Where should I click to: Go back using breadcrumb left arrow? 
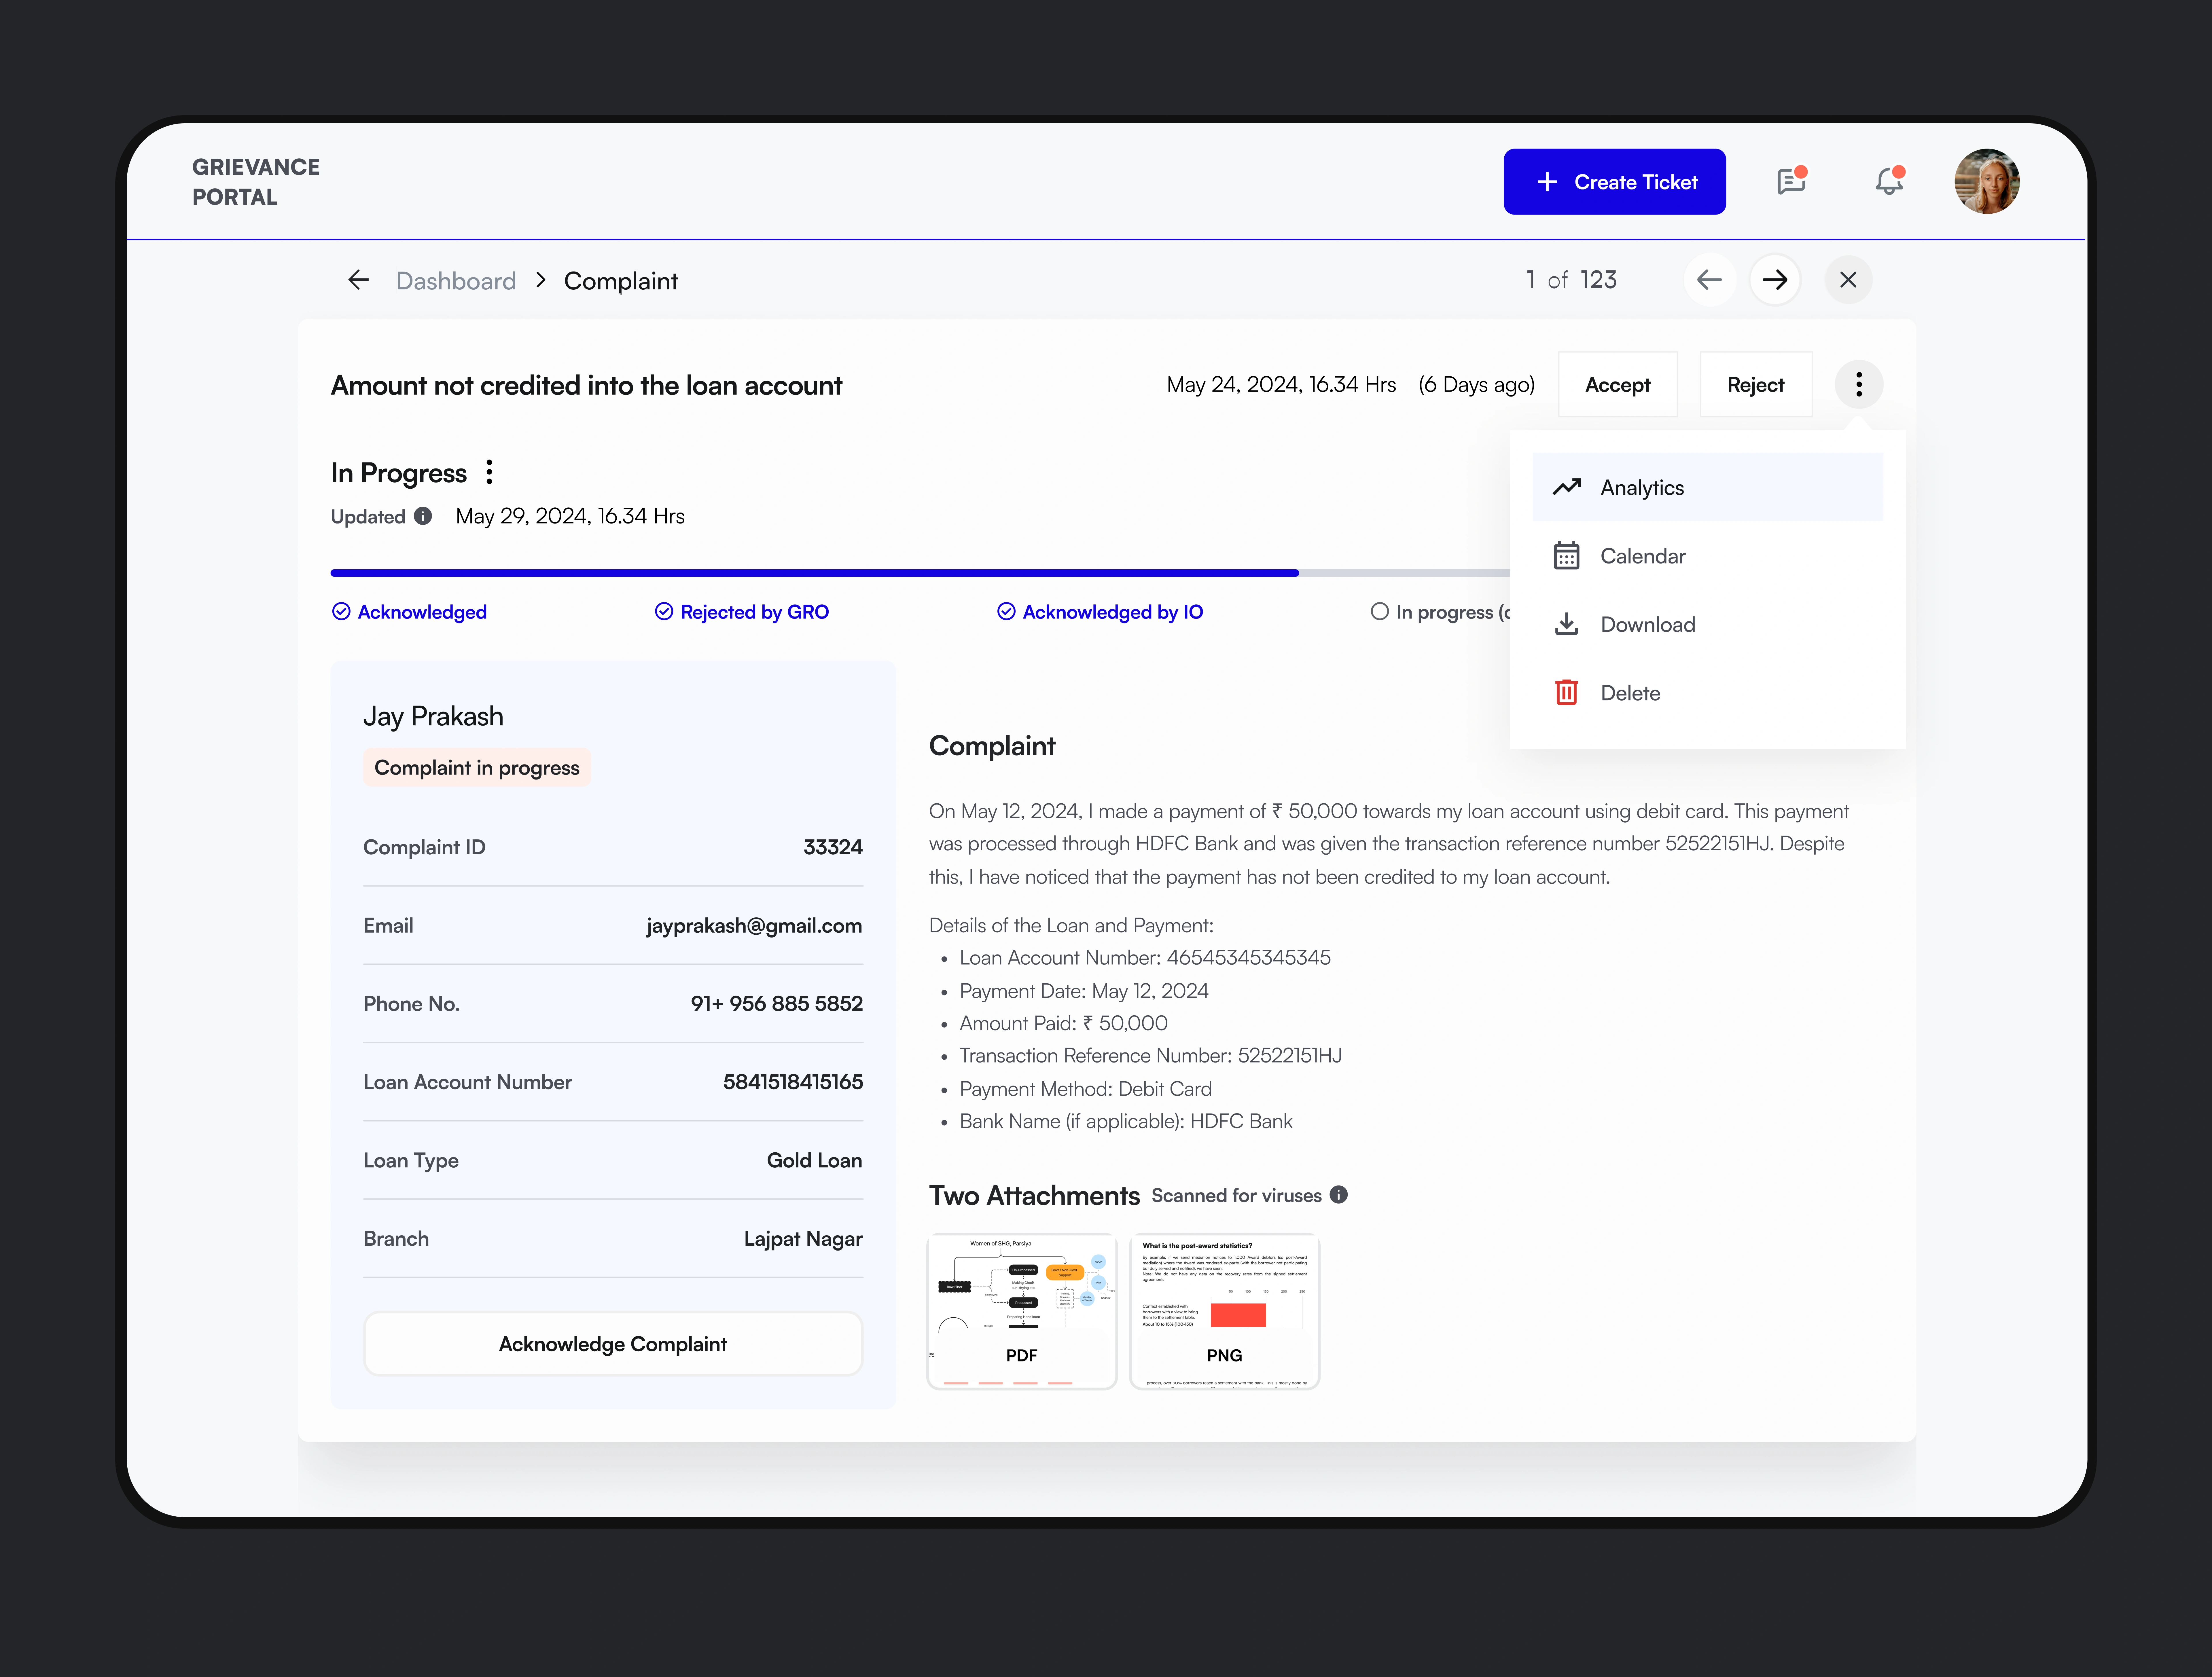point(358,280)
